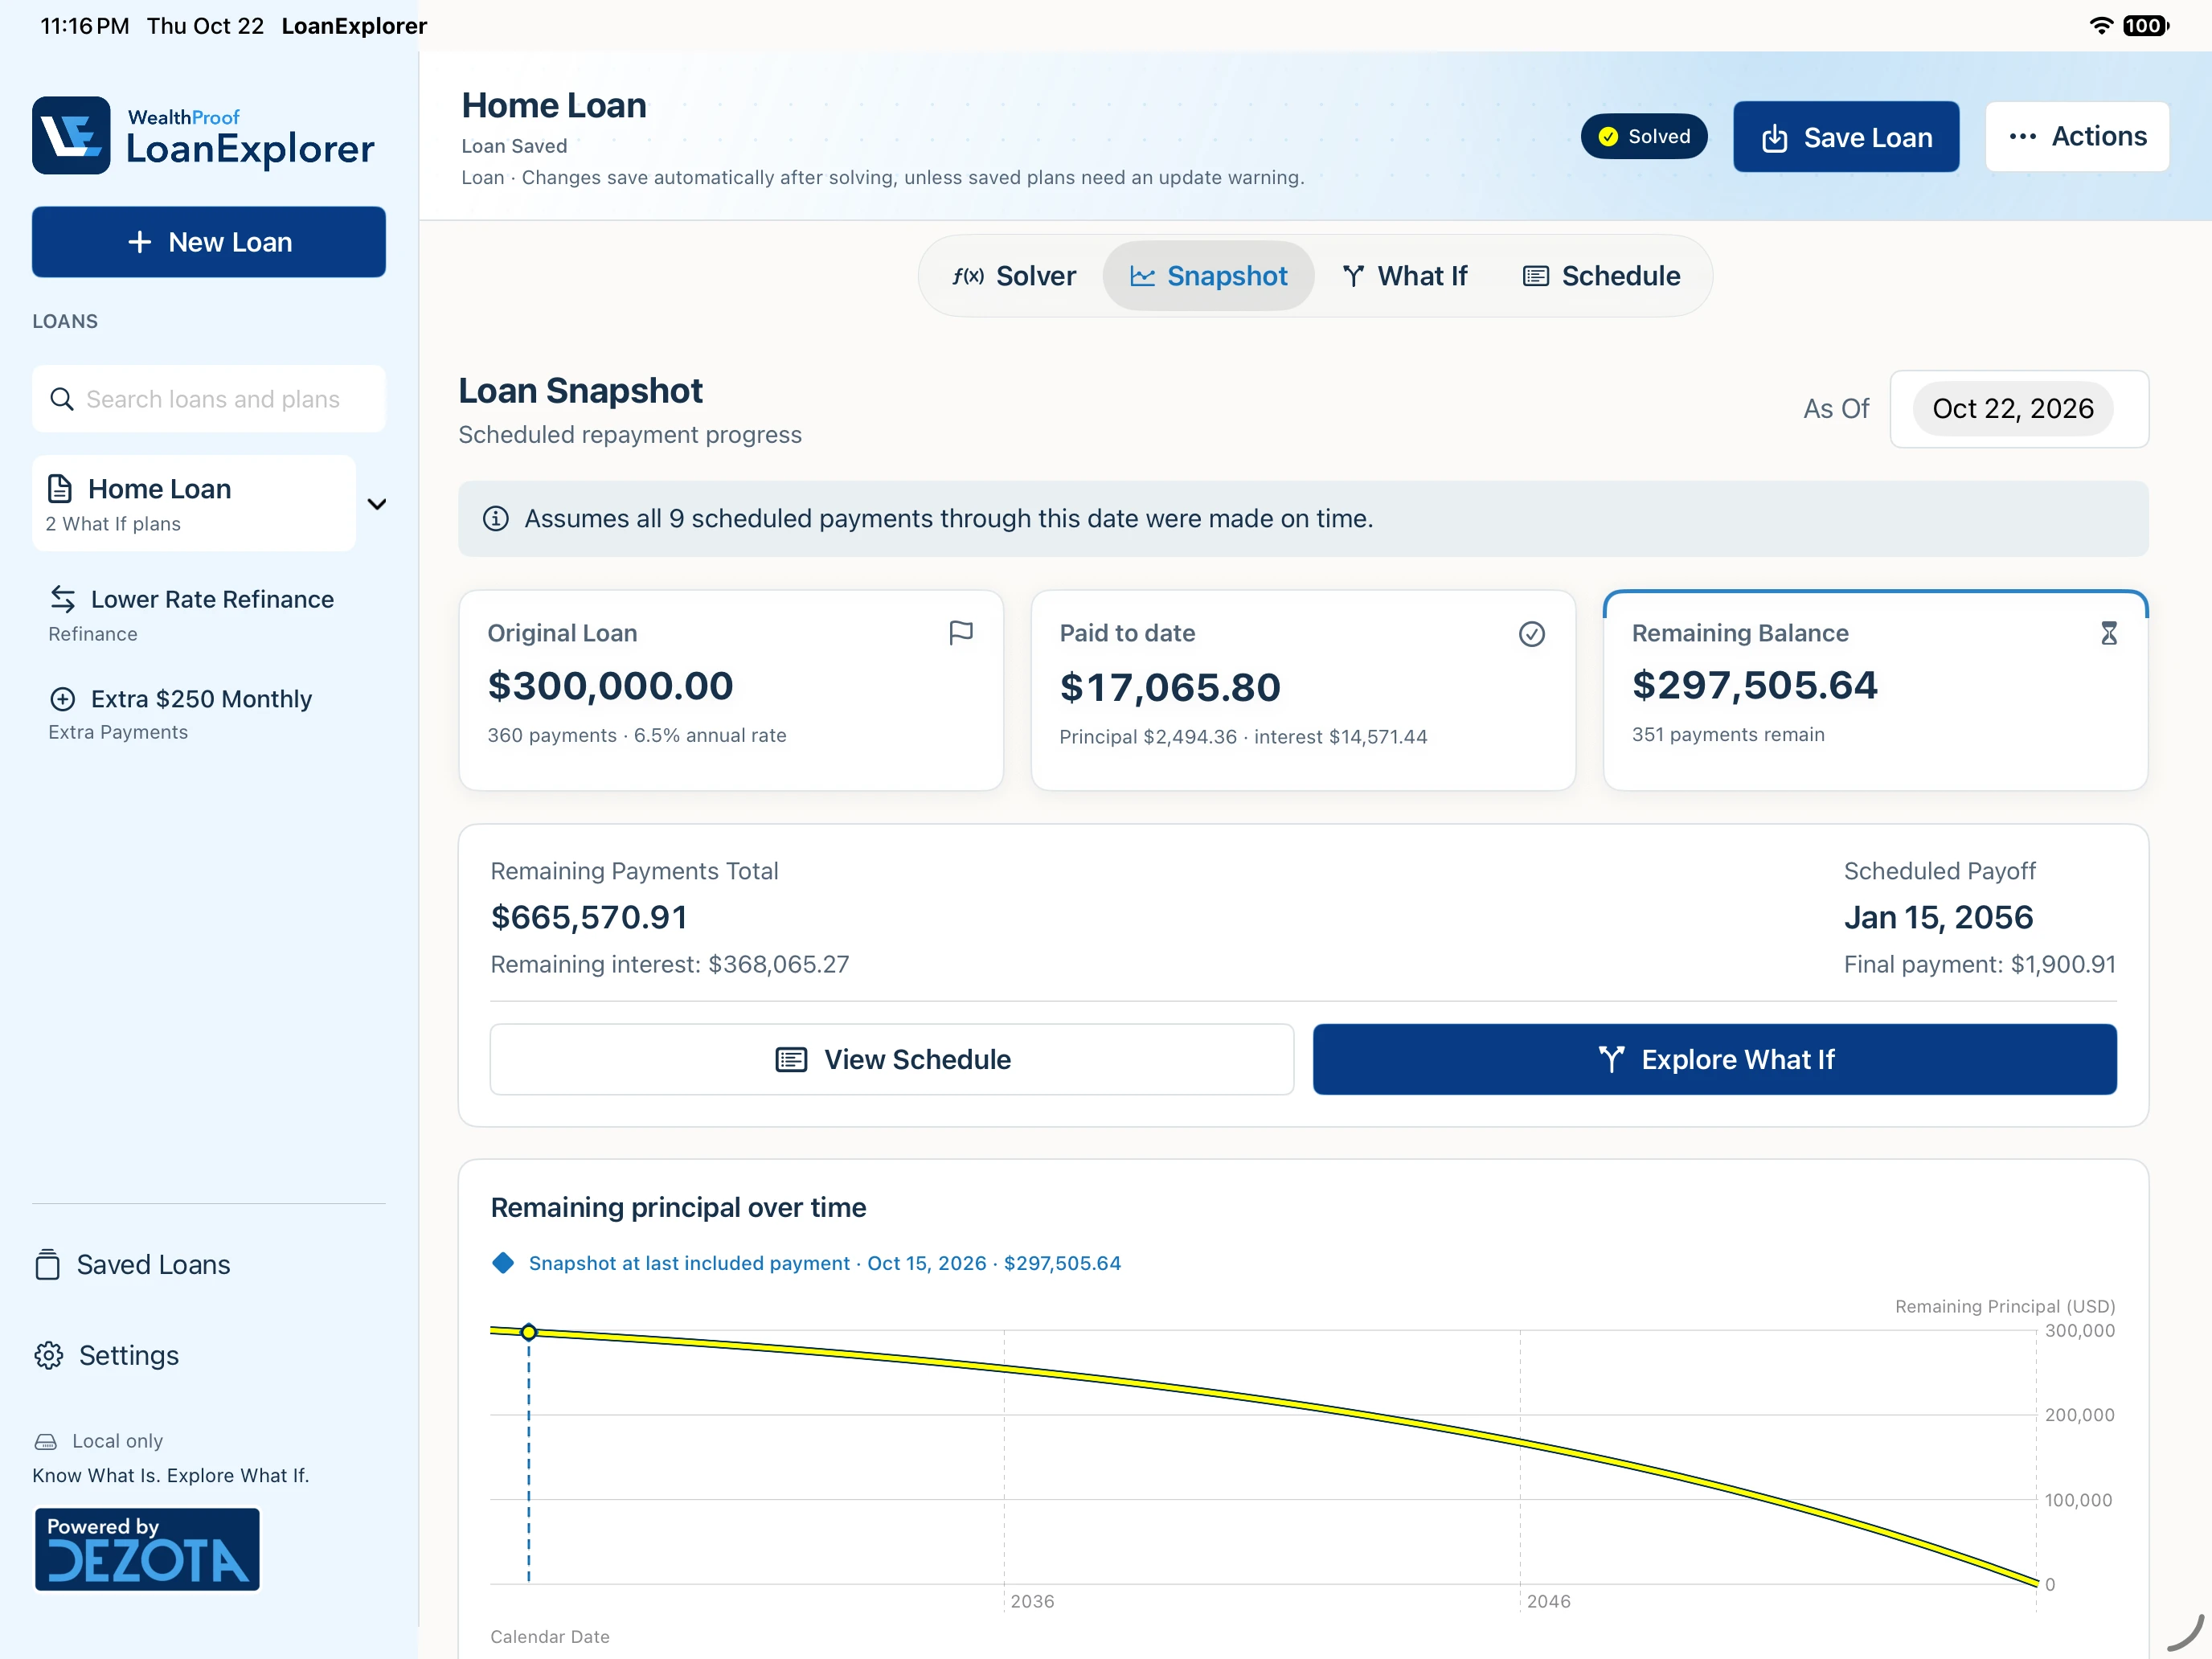Viewport: 2212px width, 1659px height.
Task: Click the Home Loan document icon
Action: (60, 488)
